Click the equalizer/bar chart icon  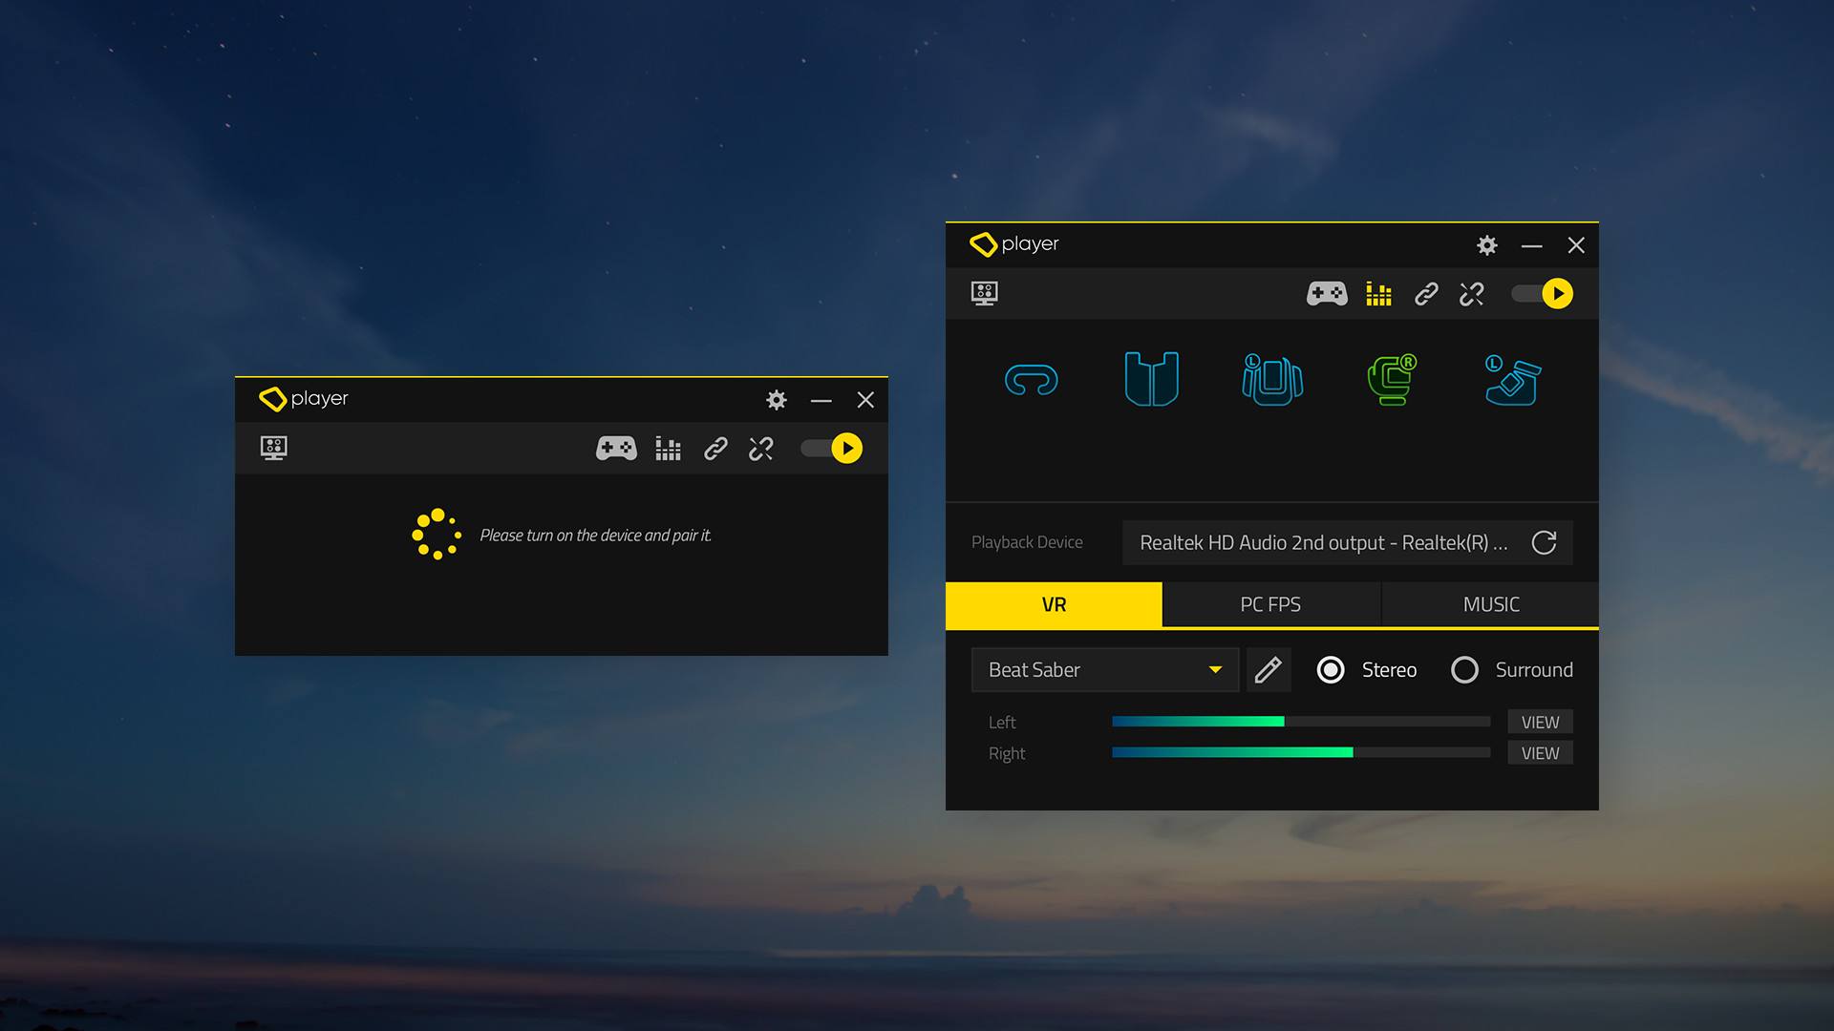tap(1378, 293)
